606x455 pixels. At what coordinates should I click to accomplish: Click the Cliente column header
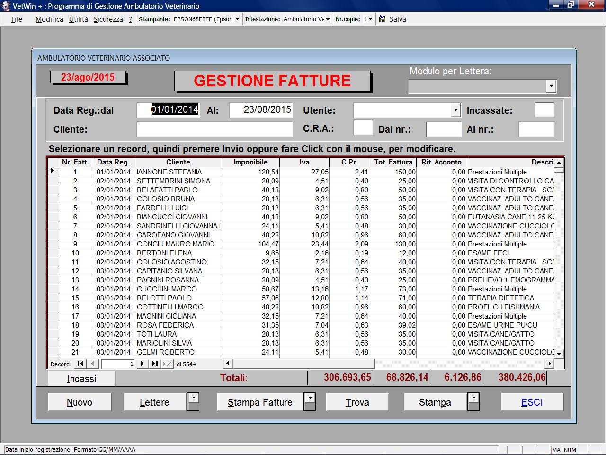[x=178, y=162]
